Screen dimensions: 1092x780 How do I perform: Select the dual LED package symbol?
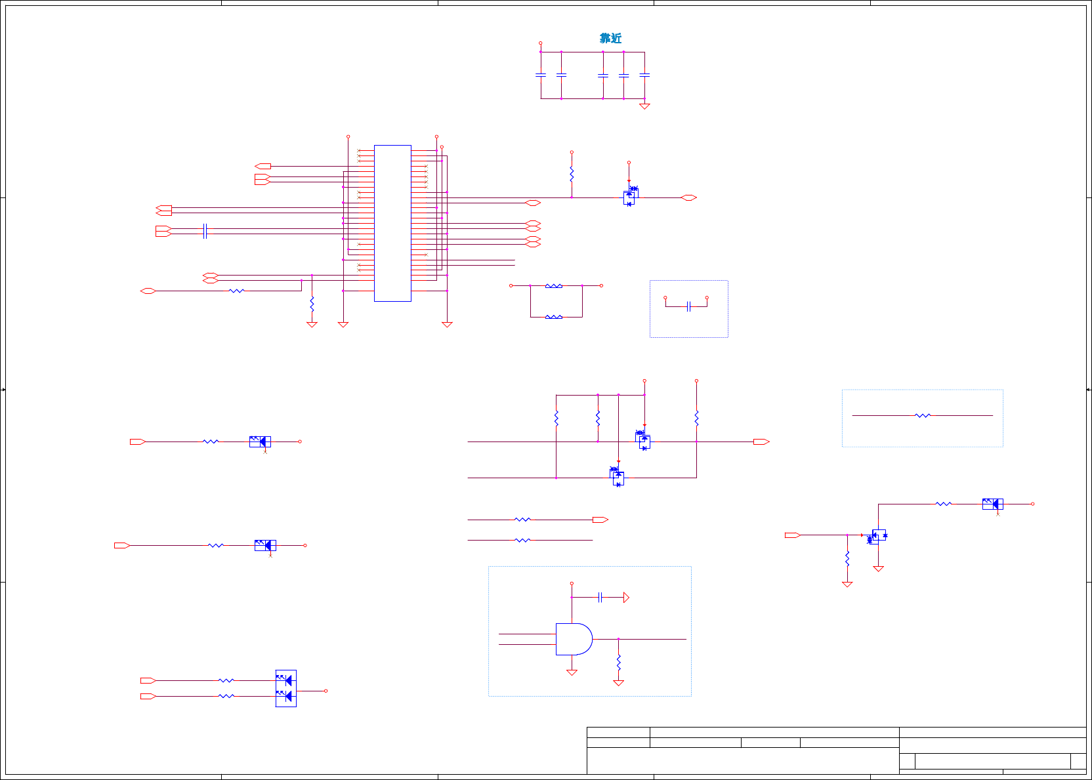tap(285, 688)
